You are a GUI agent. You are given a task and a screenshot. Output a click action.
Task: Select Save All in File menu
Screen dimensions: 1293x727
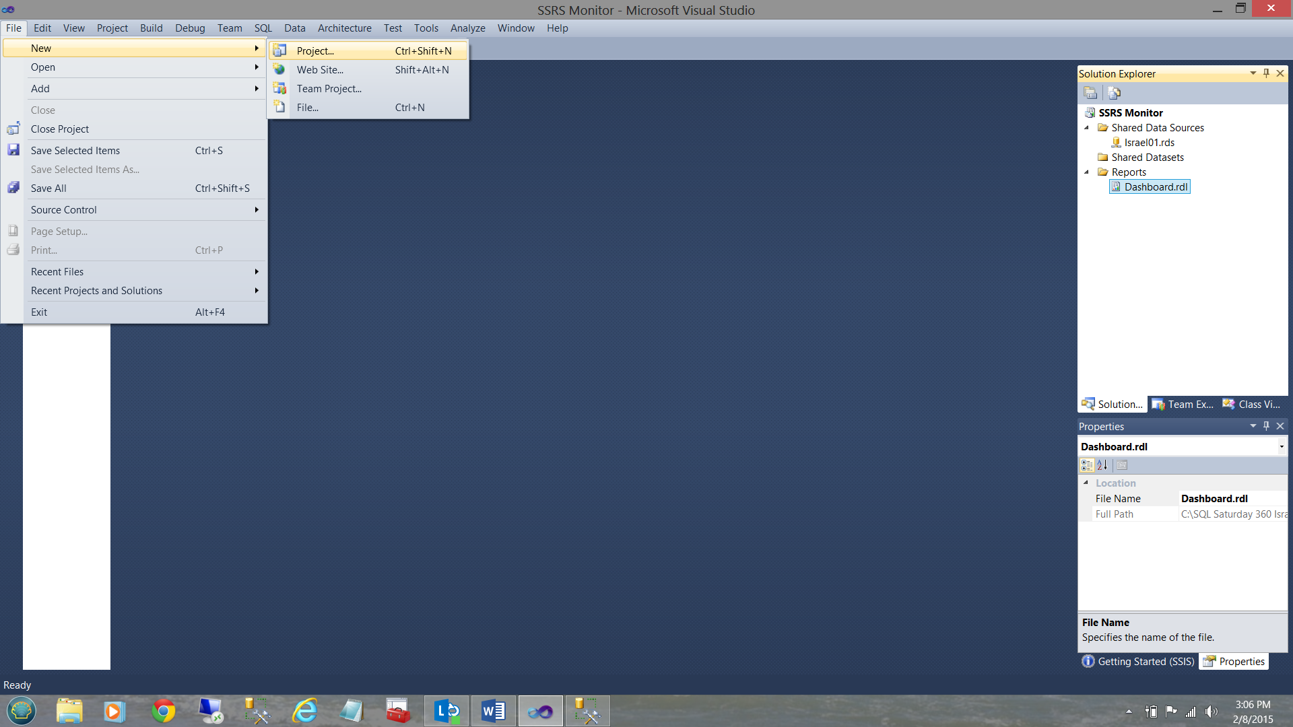click(x=48, y=188)
